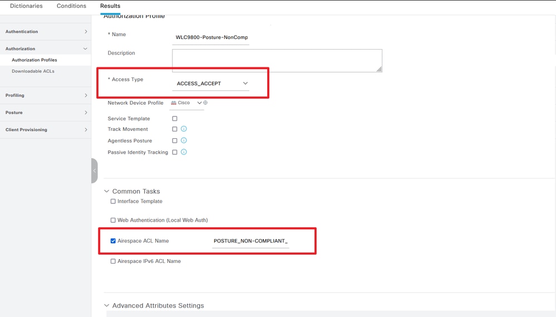Check the Airespace IPv6 ACL Name option

coord(113,261)
